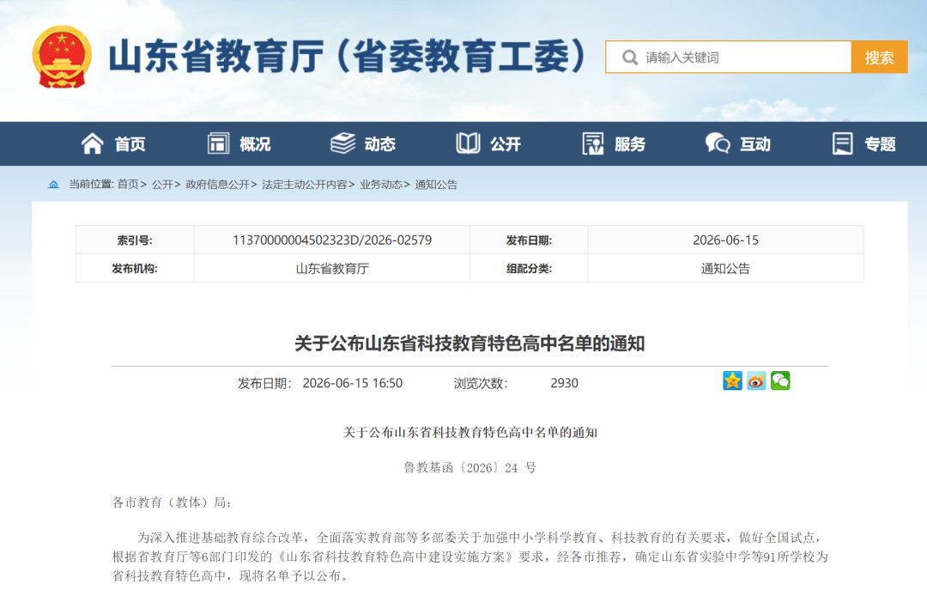This screenshot has height=590, width=927.
Task: Click the 服务 service icon
Action: [x=593, y=143]
